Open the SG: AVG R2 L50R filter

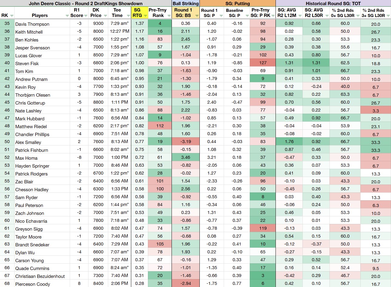tap(327, 15)
